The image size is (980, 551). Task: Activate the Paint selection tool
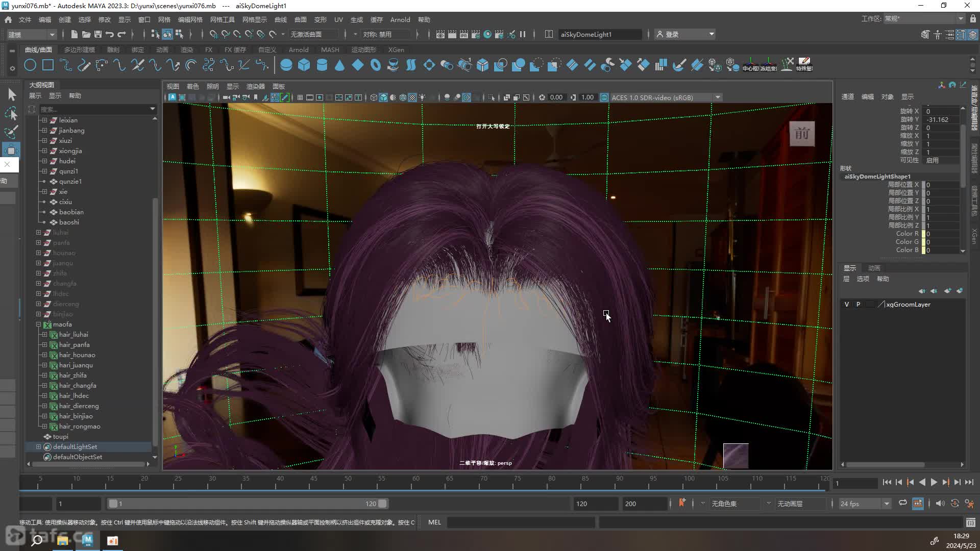coord(11,132)
